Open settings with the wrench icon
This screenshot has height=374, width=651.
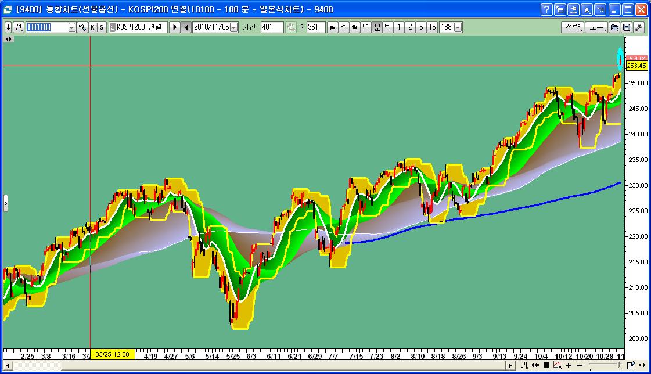638,27
